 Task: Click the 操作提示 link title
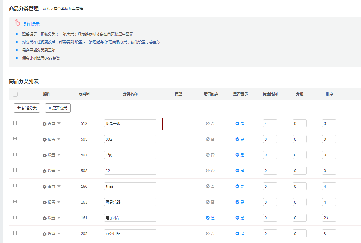(x=31, y=24)
